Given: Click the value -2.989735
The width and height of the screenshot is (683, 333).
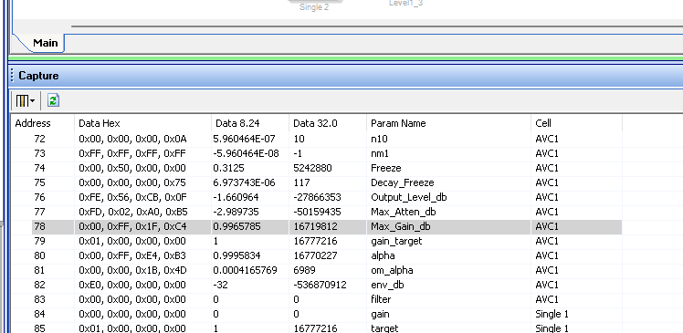Looking at the screenshot, I should [236, 212].
